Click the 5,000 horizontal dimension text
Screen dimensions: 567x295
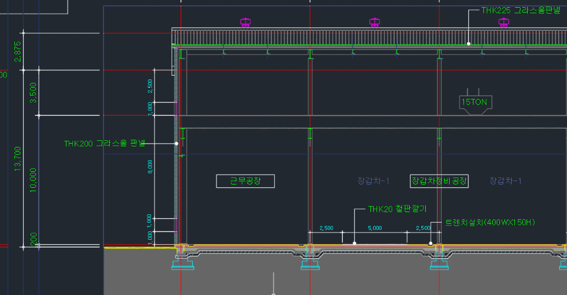point(375,228)
